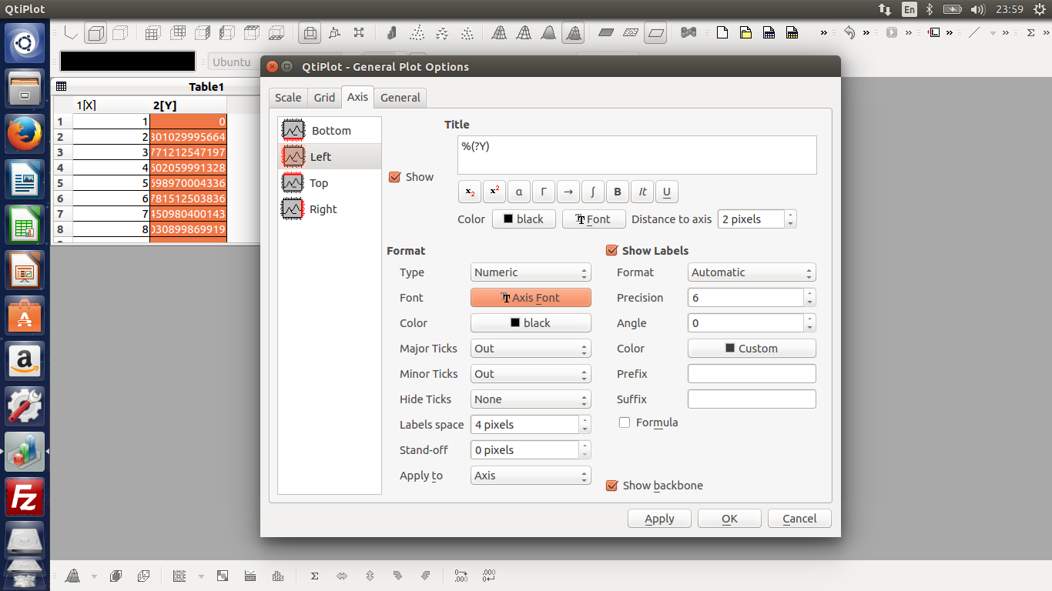
Task: Pick the axis color black button
Action: click(531, 323)
